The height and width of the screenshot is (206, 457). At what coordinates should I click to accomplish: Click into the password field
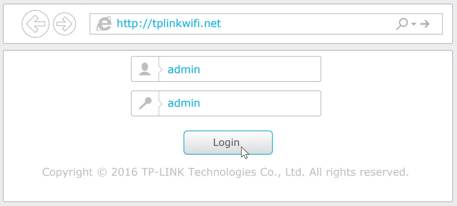coord(261,103)
